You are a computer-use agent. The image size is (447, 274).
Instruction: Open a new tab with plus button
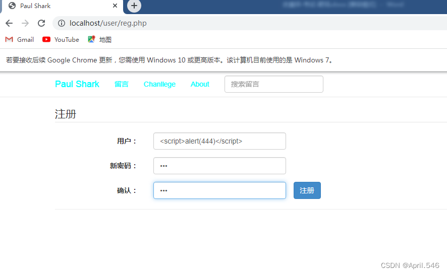coord(134,6)
